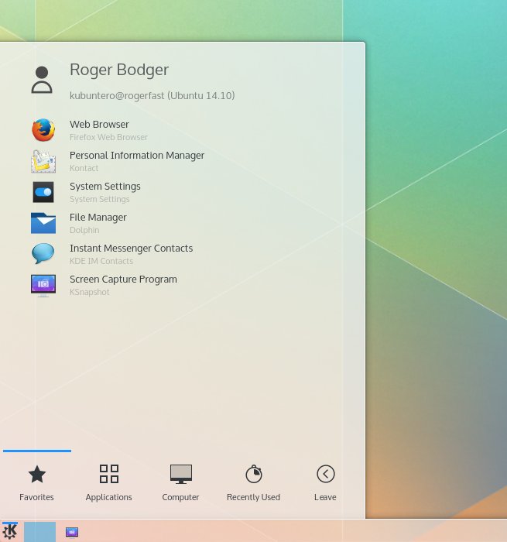Click the speech bubble IM Contacts icon
Image resolution: width=507 pixels, height=542 pixels.
(x=43, y=254)
